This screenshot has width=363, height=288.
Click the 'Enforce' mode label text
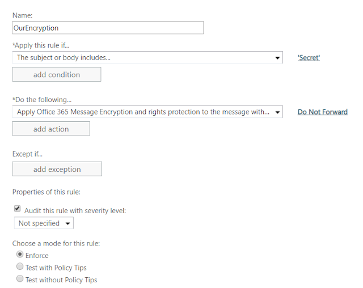pyautogui.click(x=37, y=256)
